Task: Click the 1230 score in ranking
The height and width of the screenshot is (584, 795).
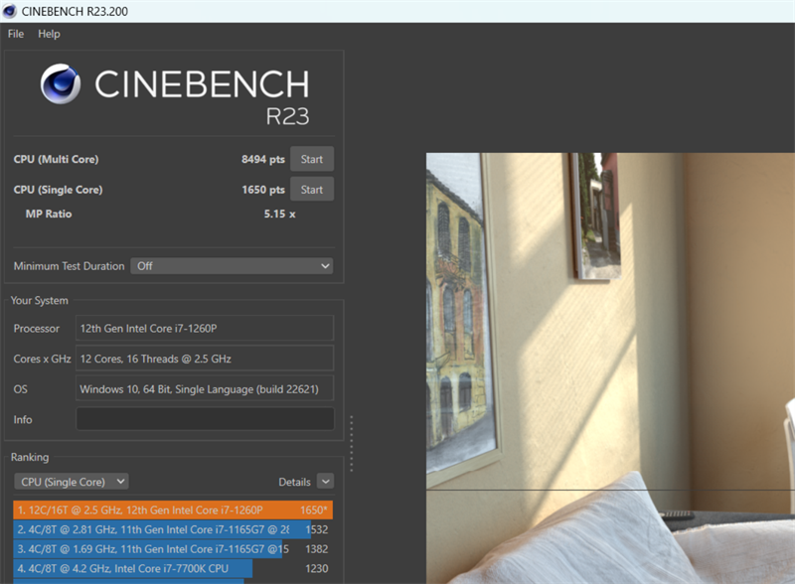Action: click(316, 569)
